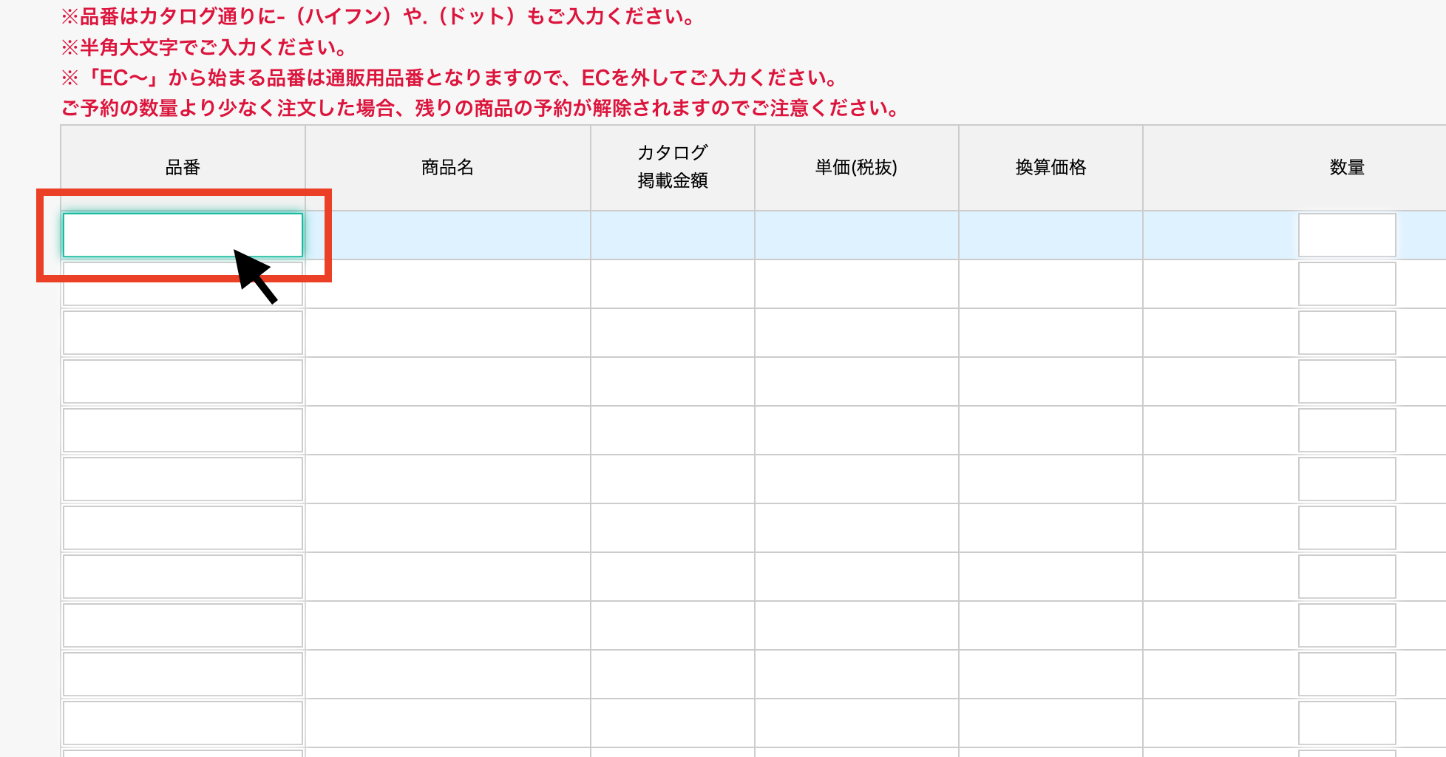Select the fourth row 品番 text field

point(182,381)
